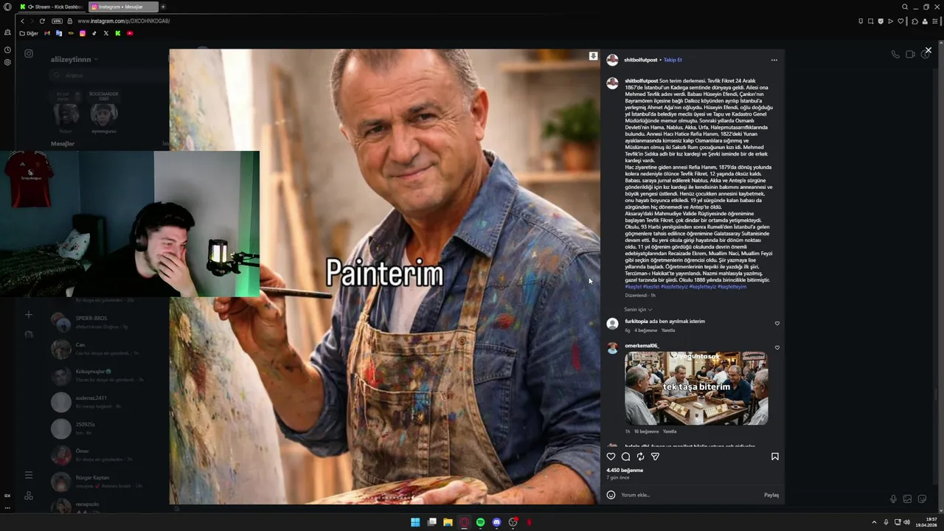Like the post with the heart icon
944x531 pixels.
[611, 457]
